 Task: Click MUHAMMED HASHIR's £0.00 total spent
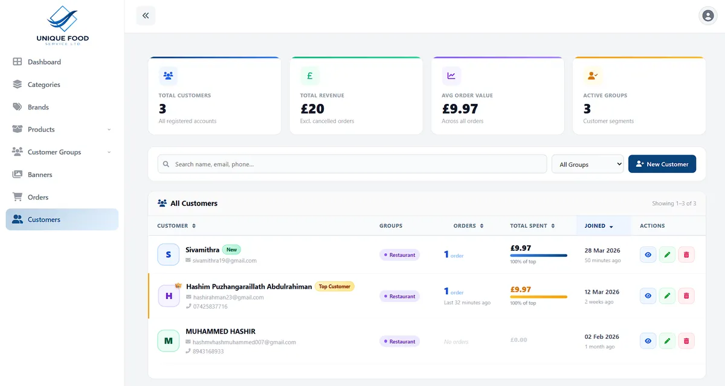pyautogui.click(x=519, y=340)
